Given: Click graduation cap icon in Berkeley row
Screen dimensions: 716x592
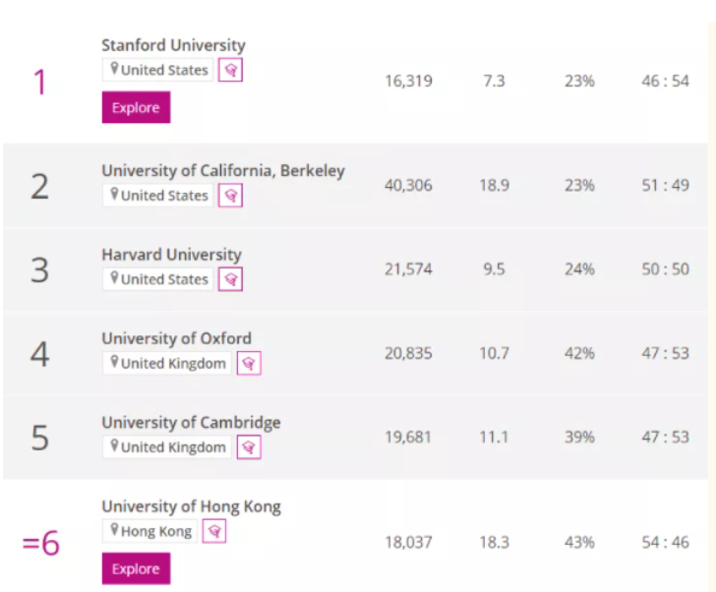Looking at the screenshot, I should click(x=230, y=196).
